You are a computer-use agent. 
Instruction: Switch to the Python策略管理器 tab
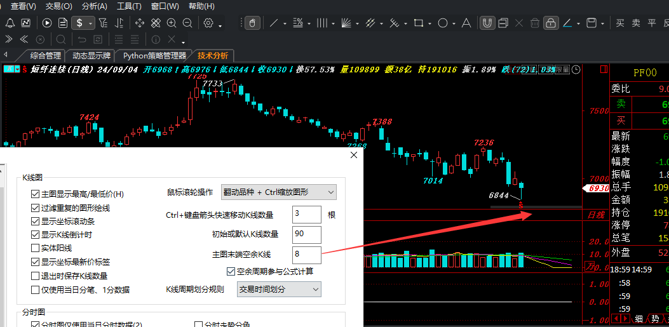click(154, 56)
